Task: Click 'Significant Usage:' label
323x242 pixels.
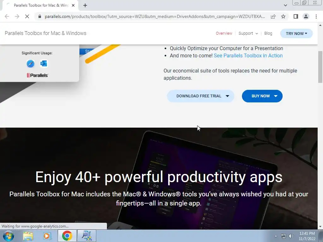Action: [37, 53]
